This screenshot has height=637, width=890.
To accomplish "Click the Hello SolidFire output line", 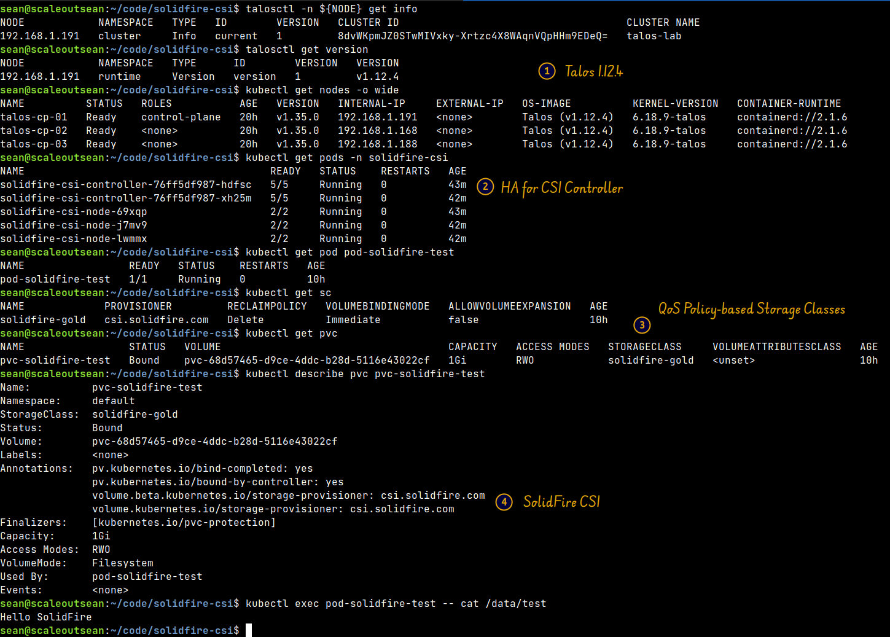I will [46, 617].
